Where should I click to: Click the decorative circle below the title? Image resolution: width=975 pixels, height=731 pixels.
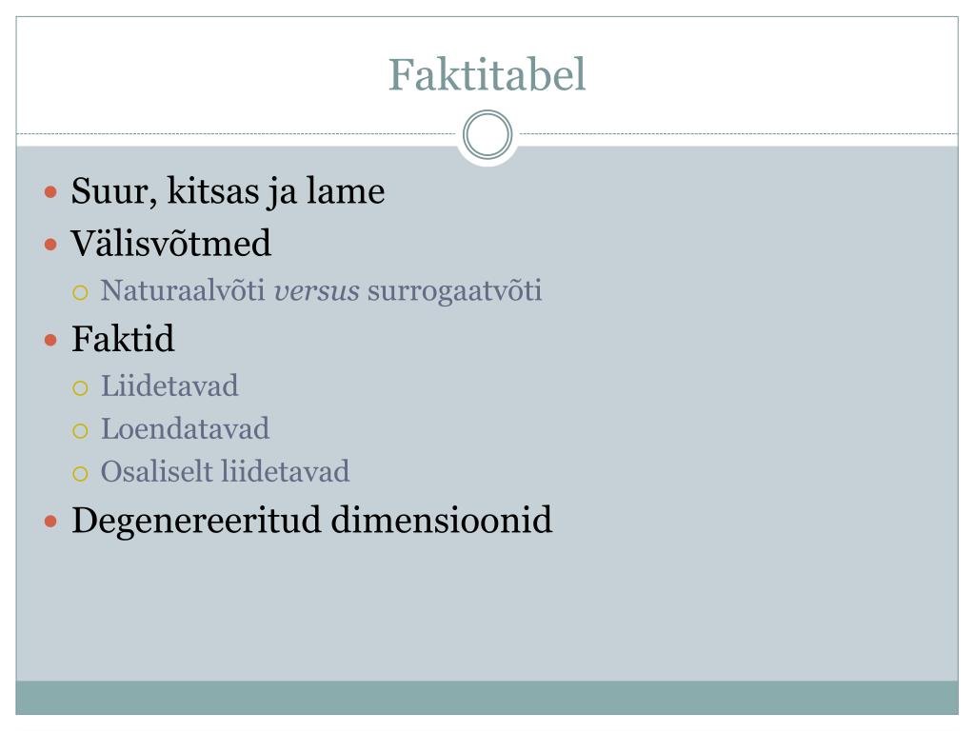tap(487, 134)
